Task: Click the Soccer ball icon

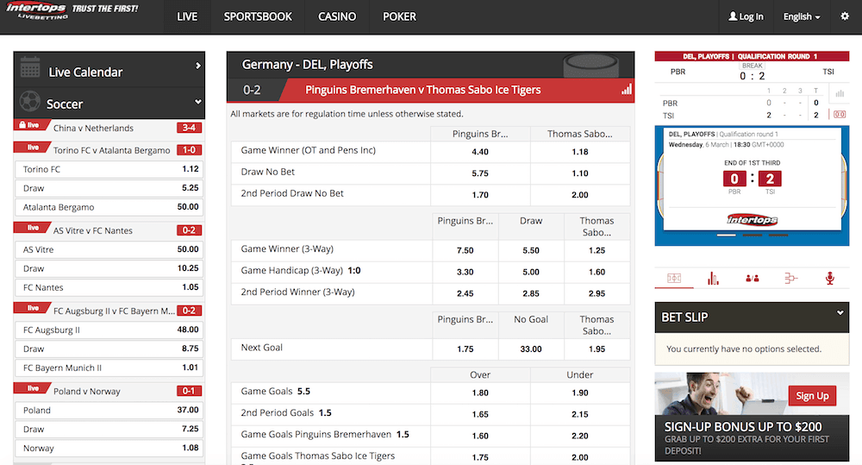Action: [29, 101]
